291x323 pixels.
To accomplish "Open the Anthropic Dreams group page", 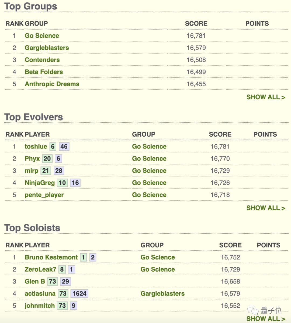I will pyautogui.click(x=52, y=84).
